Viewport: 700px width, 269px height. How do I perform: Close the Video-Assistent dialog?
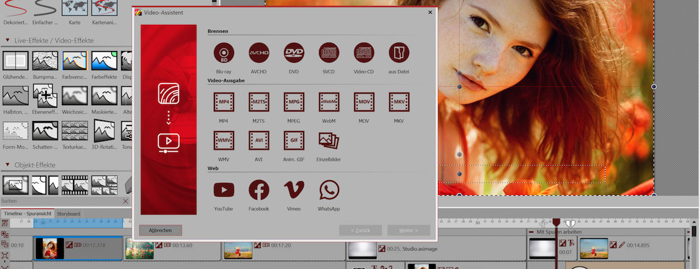[x=431, y=12]
